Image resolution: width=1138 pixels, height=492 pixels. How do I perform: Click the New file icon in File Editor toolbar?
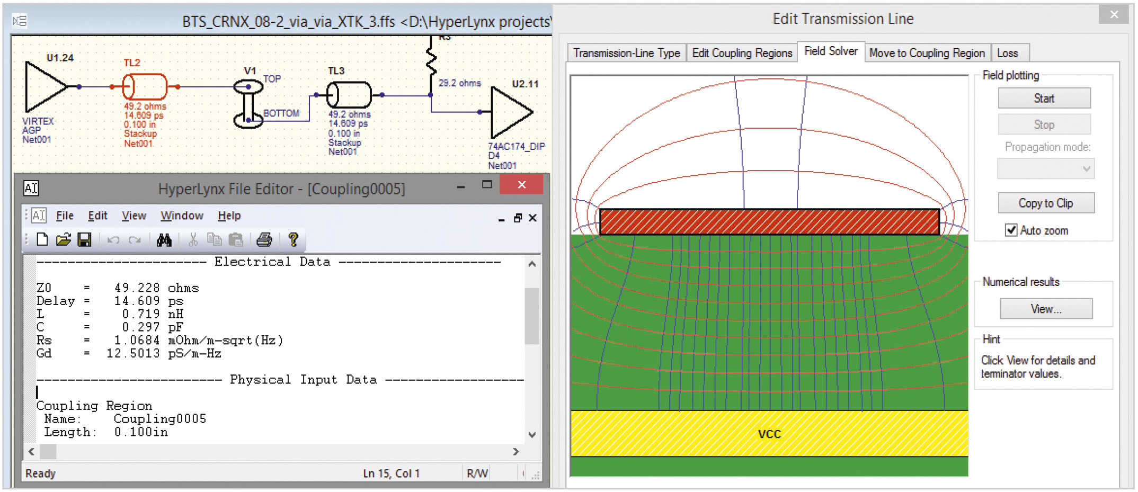(42, 240)
